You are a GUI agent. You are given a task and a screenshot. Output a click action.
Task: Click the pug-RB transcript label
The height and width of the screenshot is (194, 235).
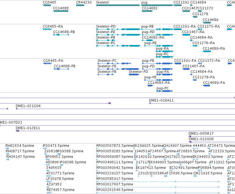tap(147, 26)
